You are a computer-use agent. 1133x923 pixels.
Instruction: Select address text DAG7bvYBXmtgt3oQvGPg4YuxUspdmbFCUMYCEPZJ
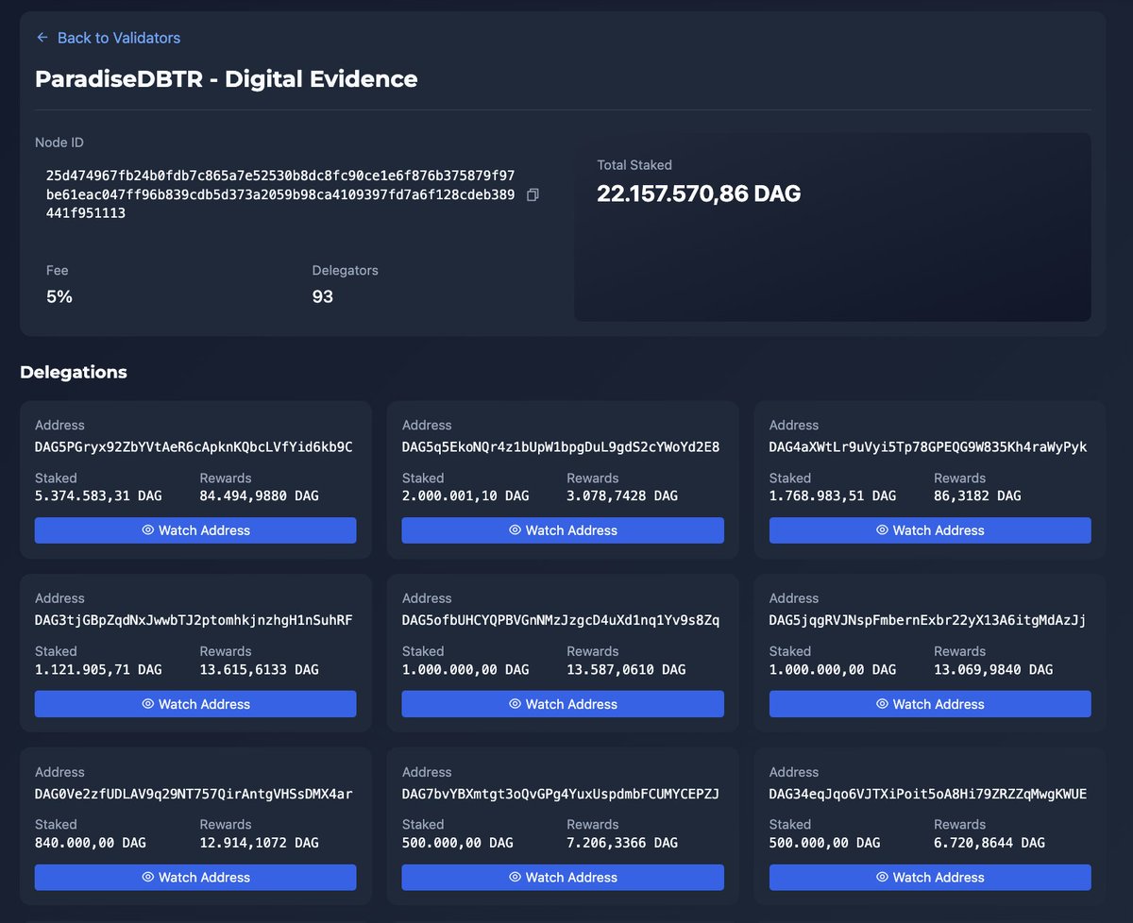(x=561, y=794)
